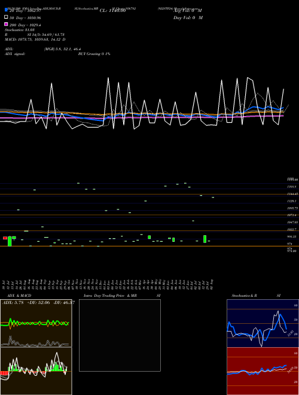Click the Day Vol: 0 M readout
The image size is (299, 395).
pyautogui.click(x=188, y=17)
